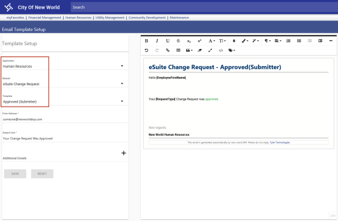Click the insert link icon
This screenshot has height=221, width=338.
168,50
